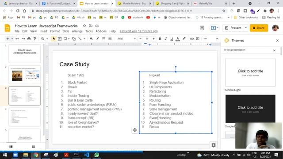Image resolution: width=283 pixels, height=159 pixels.
Task: Choose the Select arrow cursor tool
Action: pos(54,39)
